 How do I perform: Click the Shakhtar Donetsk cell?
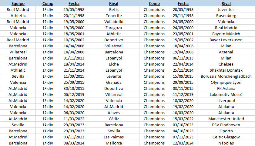pyautogui.click(x=226, y=70)
